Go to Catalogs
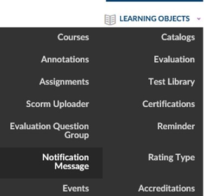The height and width of the screenshot is (196, 204). 178,37
